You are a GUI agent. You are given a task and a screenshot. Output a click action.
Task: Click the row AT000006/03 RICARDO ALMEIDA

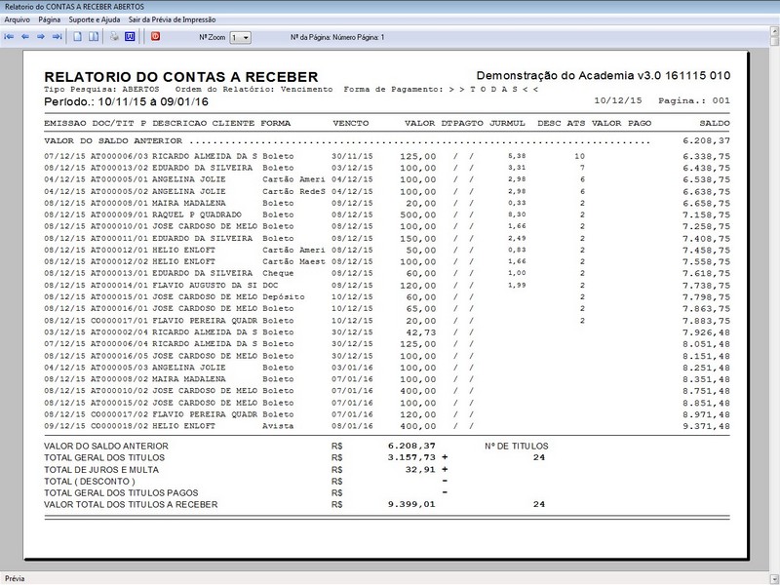pyautogui.click(x=387, y=156)
